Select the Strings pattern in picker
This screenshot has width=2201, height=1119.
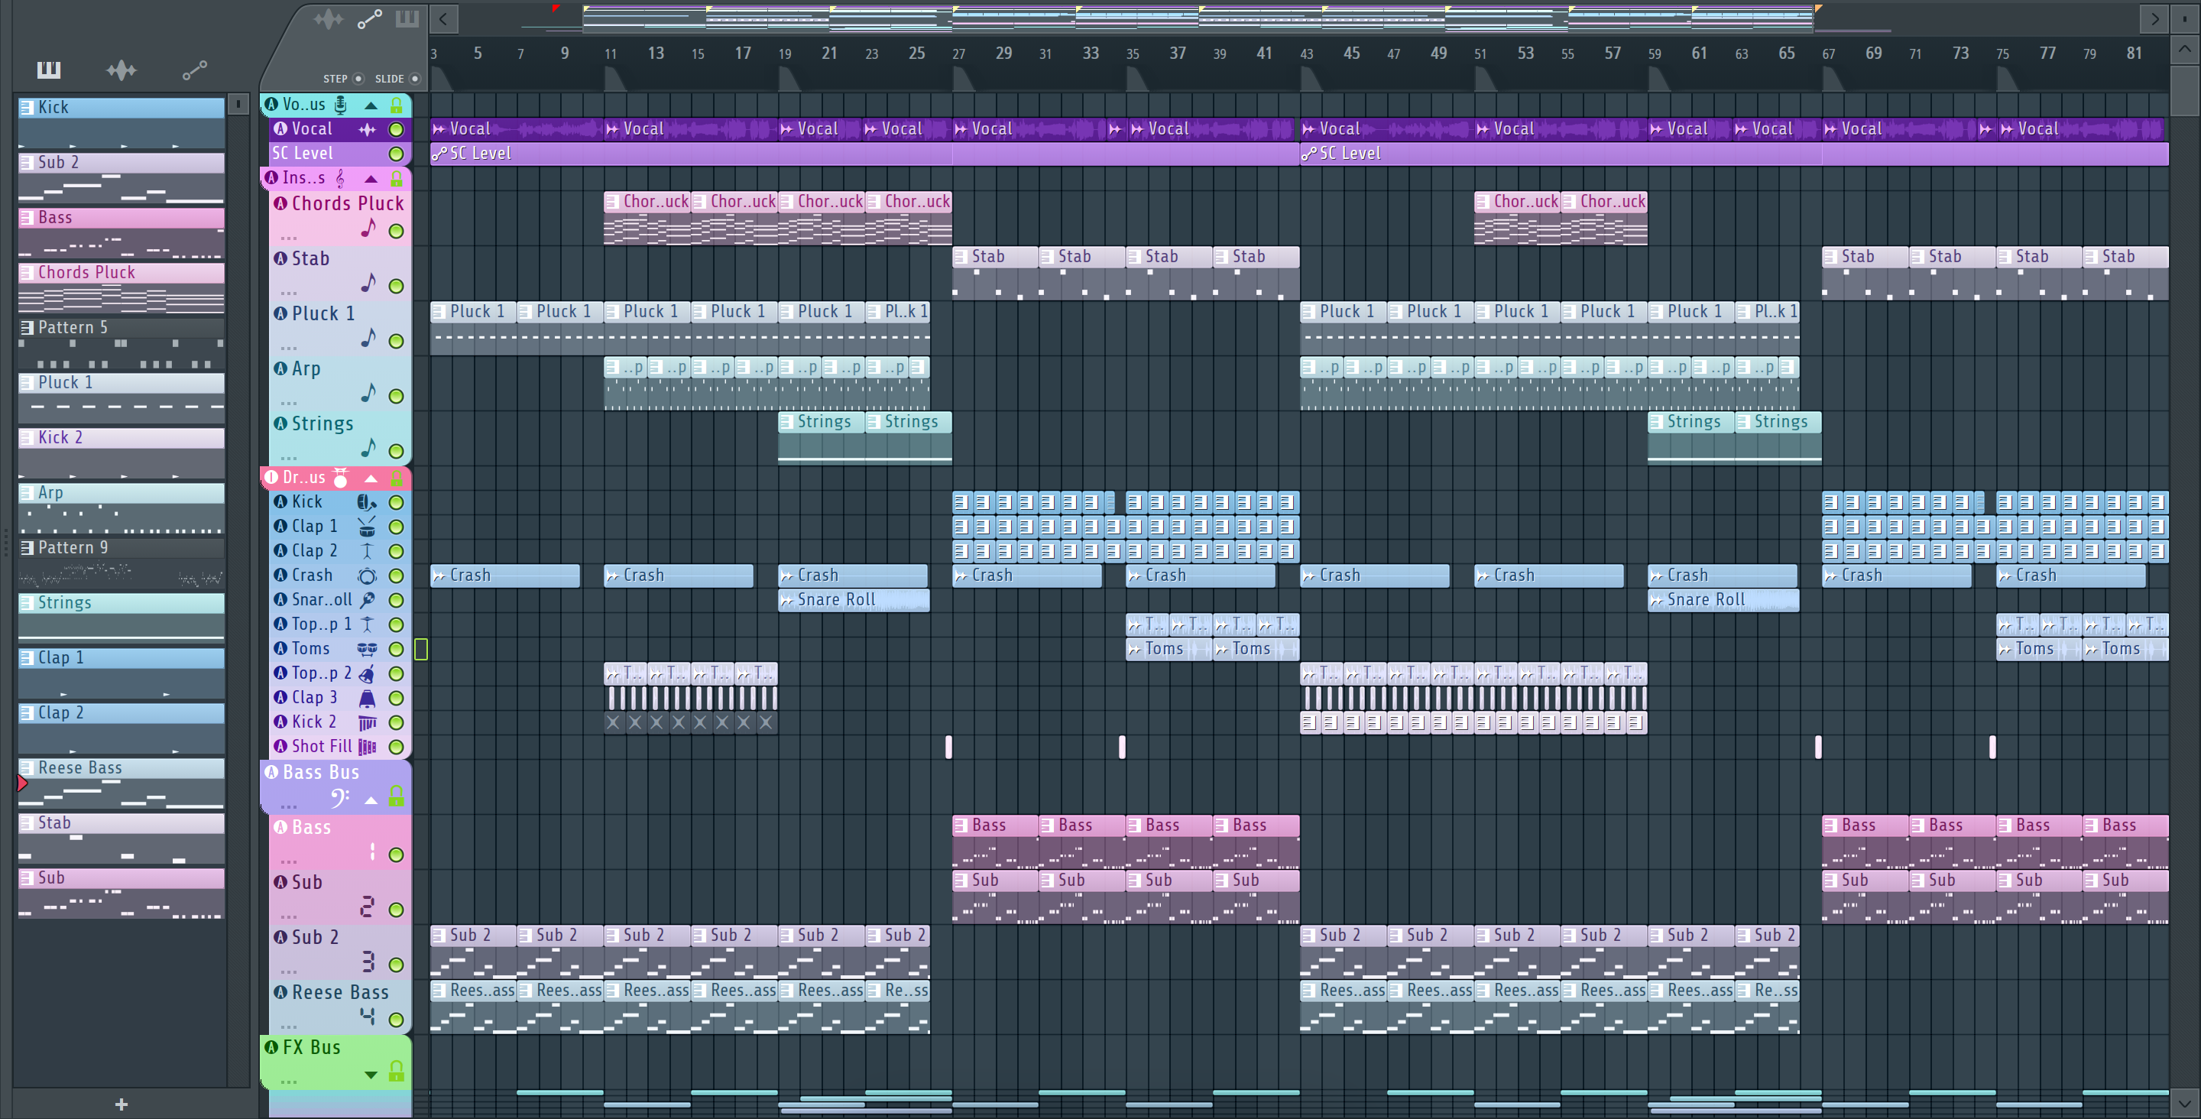[x=122, y=618]
